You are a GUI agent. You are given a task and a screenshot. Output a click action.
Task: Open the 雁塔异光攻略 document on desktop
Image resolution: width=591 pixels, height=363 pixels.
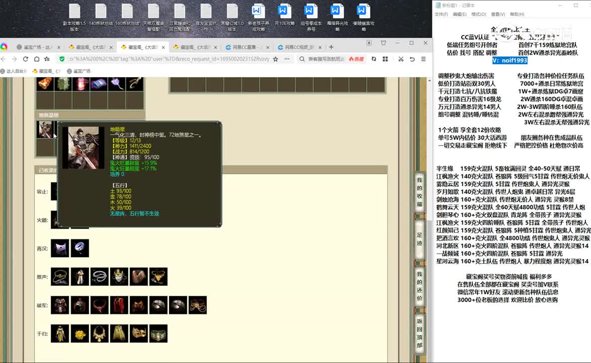coord(337,18)
